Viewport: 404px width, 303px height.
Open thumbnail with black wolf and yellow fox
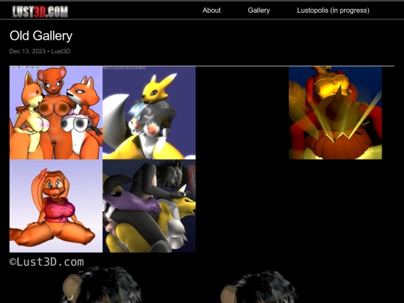(x=149, y=206)
